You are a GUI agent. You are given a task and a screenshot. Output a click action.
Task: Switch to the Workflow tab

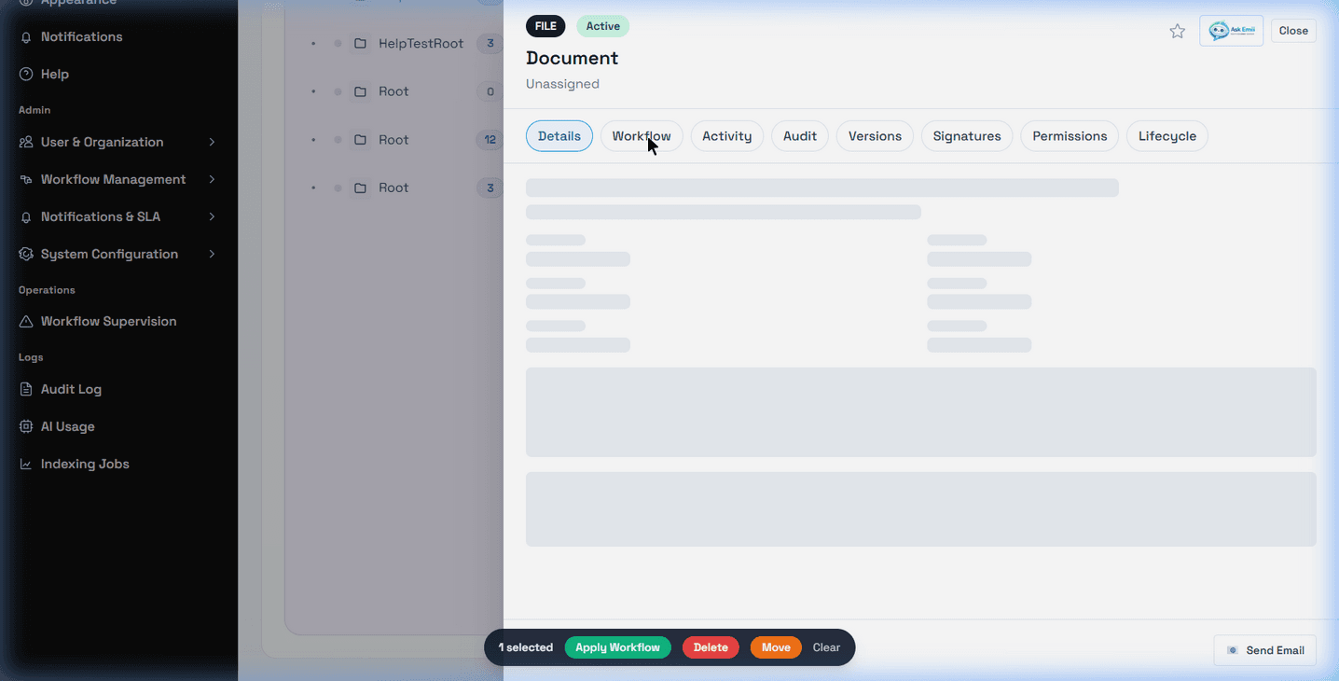[642, 136]
